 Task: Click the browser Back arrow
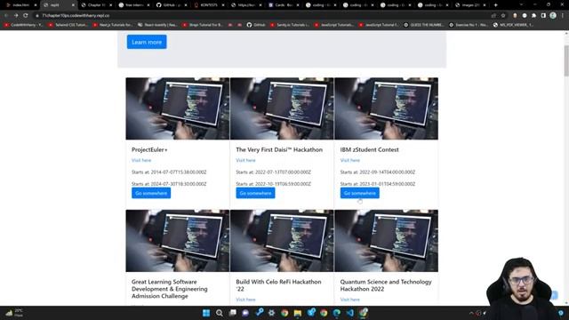tap(6, 16)
